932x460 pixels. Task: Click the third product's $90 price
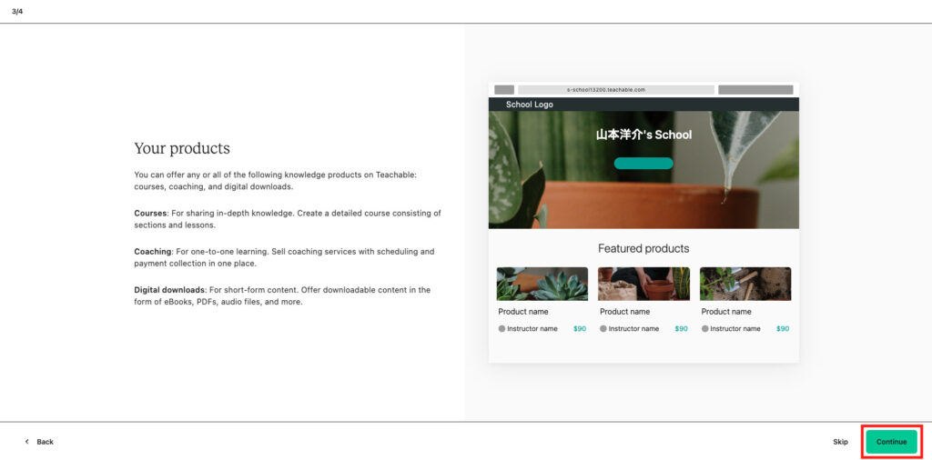(x=783, y=329)
